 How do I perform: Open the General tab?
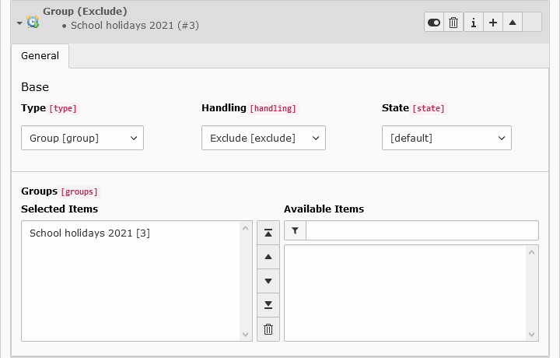[x=40, y=56]
